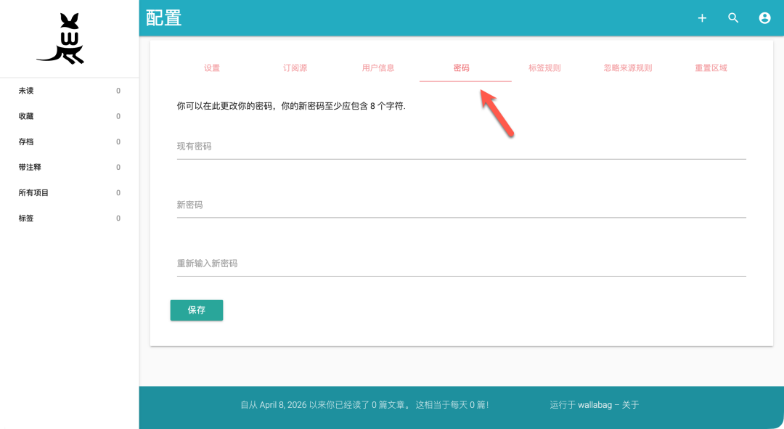The image size is (784, 429).
Task: Open the 标签 sidebar item
Action: (x=27, y=218)
